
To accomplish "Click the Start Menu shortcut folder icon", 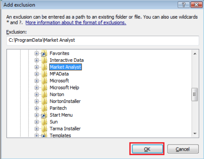I will 44,115.
